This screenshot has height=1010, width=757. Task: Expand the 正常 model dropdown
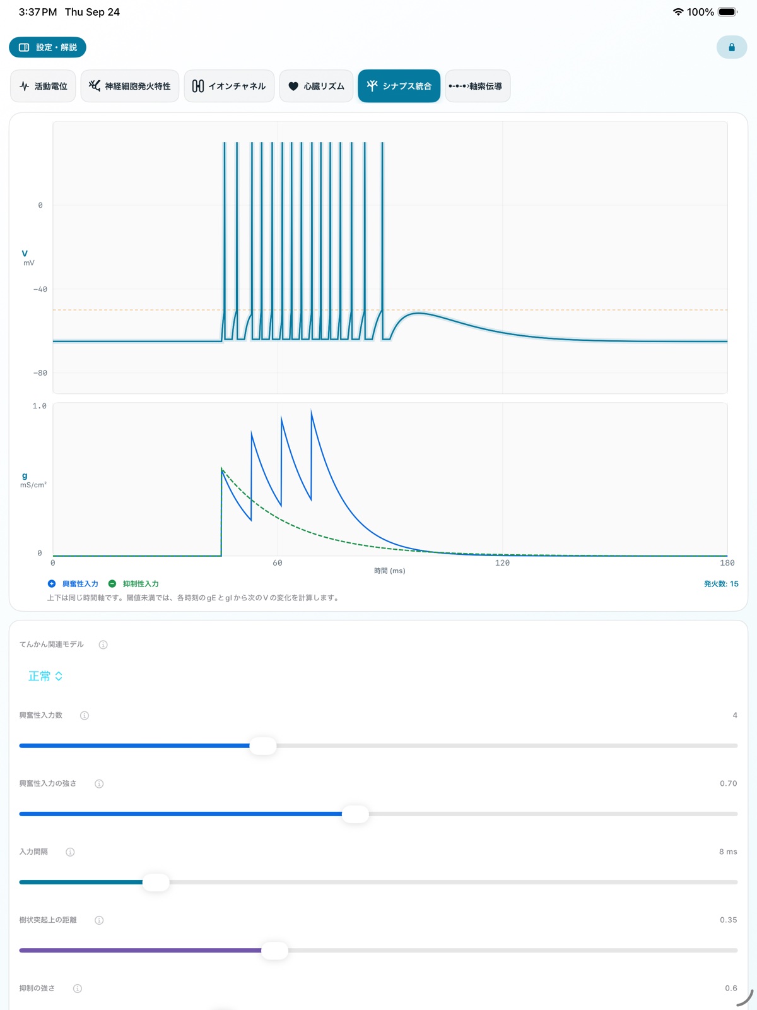pyautogui.click(x=45, y=676)
